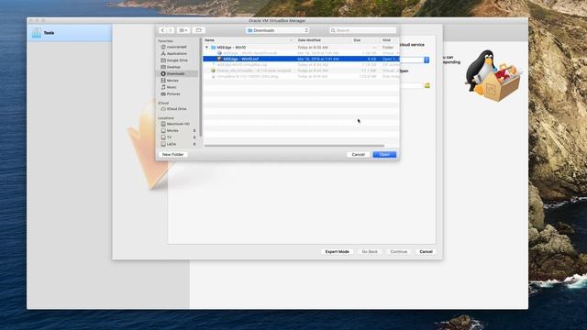Viewport: 587px width, 330px height.
Task: Sort files by Size column
Action: coord(365,40)
